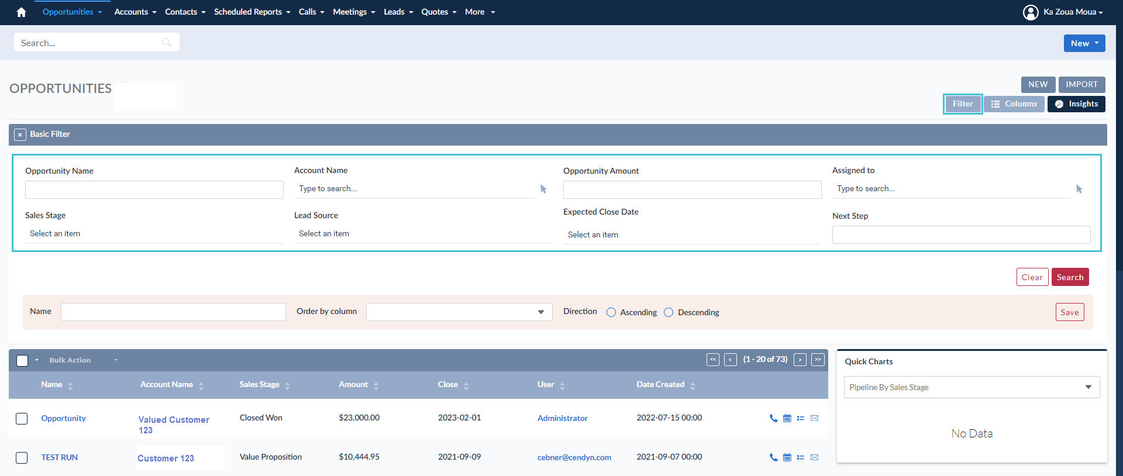Sort by the Close column
The width and height of the screenshot is (1123, 476).
(x=466, y=385)
